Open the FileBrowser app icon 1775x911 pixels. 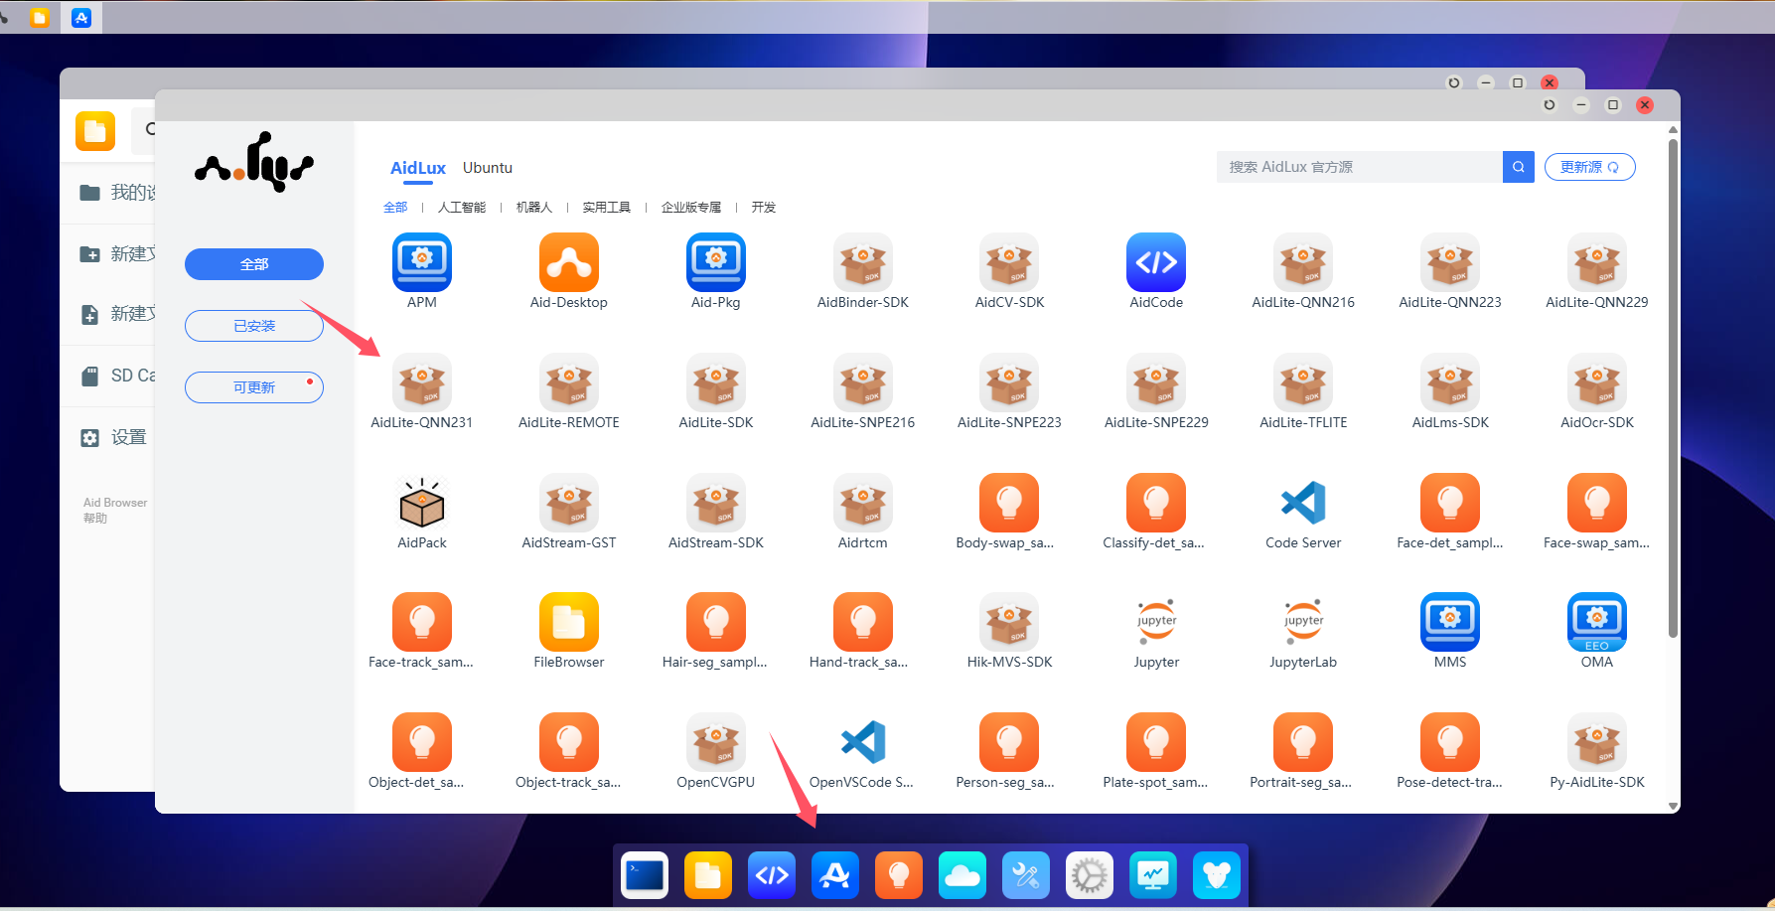coord(569,622)
